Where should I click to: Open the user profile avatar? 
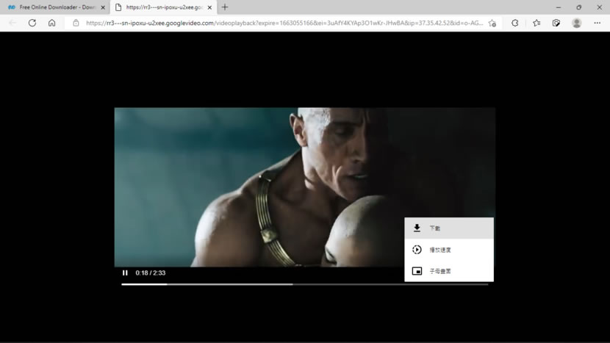576,23
